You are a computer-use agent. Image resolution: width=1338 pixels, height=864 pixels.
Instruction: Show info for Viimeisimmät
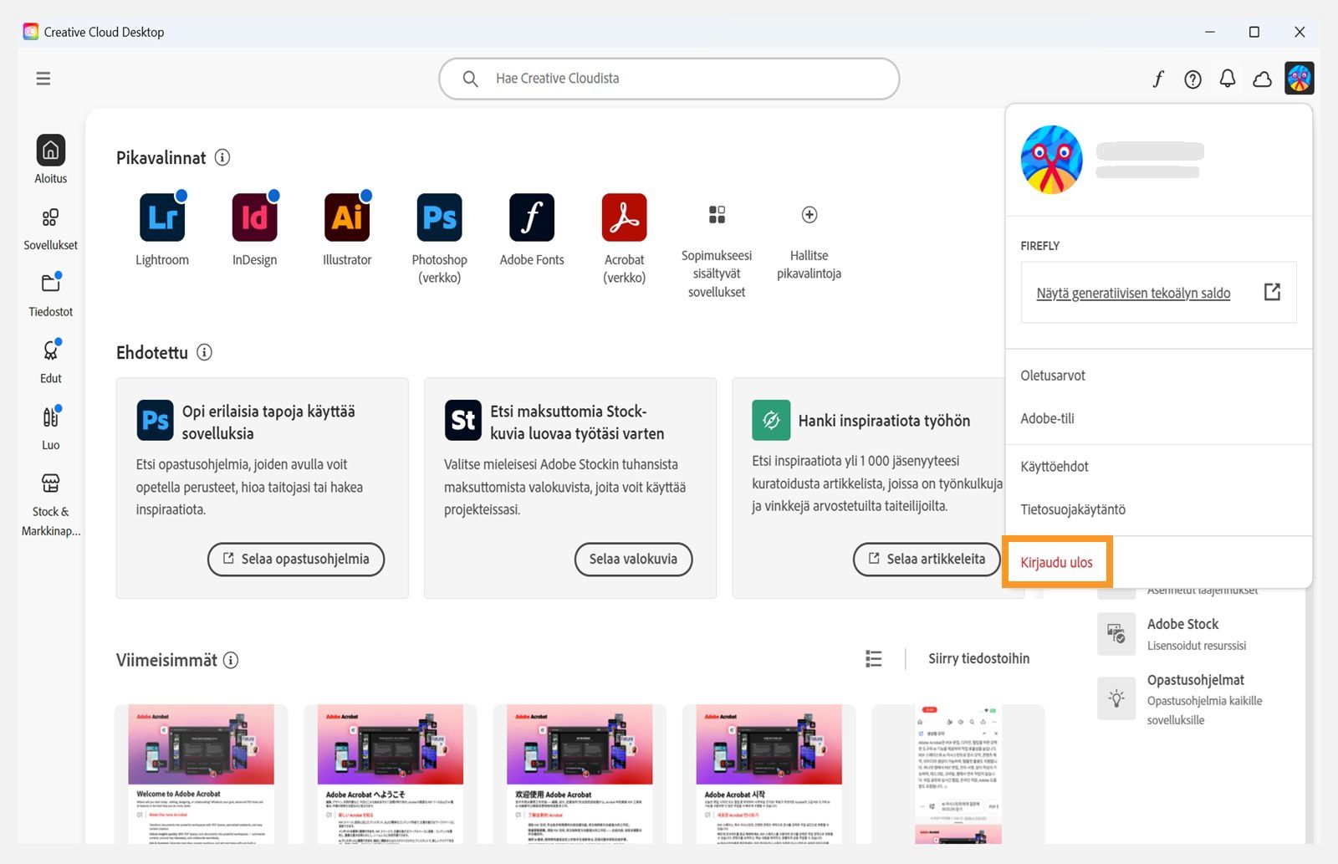pyautogui.click(x=231, y=660)
